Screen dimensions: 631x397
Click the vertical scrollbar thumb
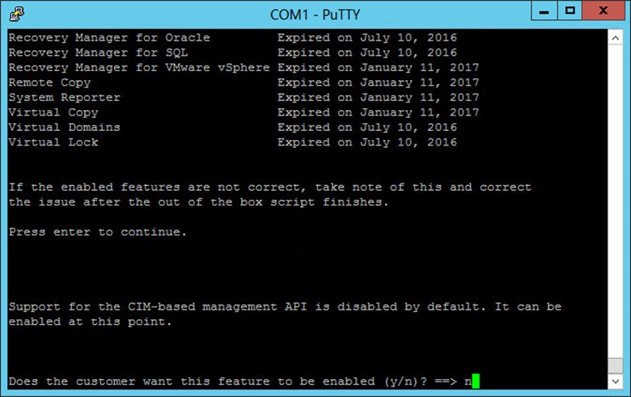point(616,365)
